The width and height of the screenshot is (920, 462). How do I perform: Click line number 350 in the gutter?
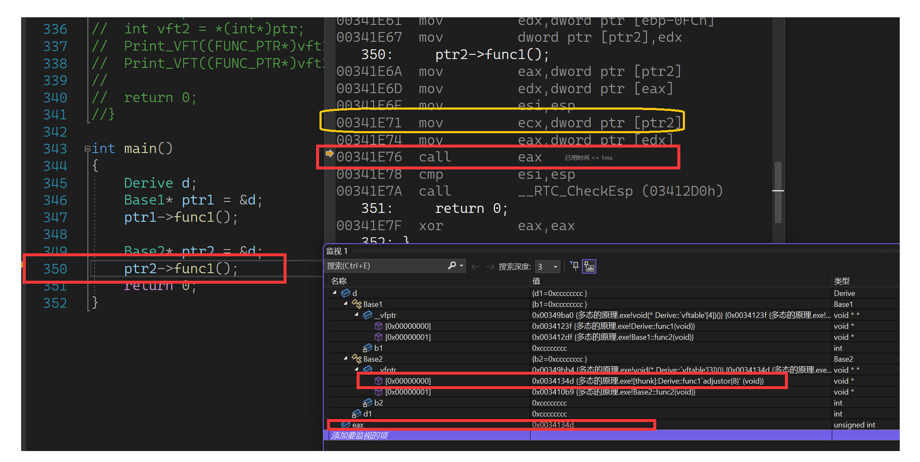55,269
